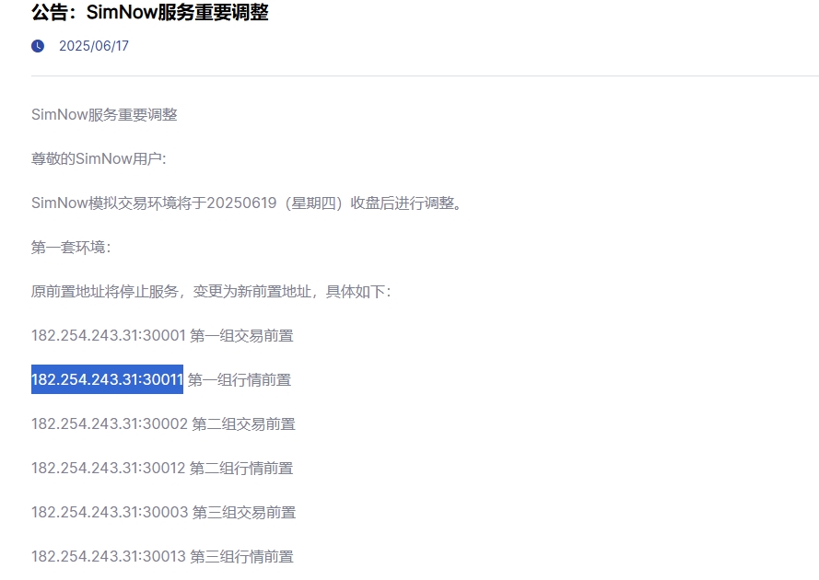
Task: Click the greeting '尊敬的SimNow用户:'
Action: (99, 158)
